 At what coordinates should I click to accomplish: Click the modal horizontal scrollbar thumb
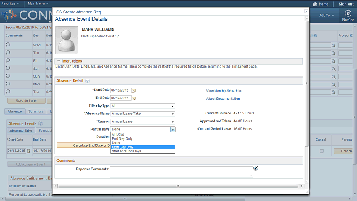point(178,186)
